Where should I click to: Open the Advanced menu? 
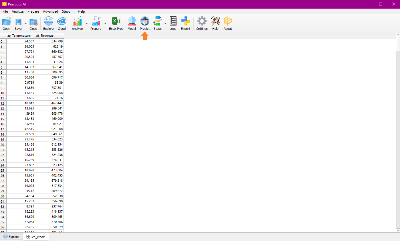50,11
